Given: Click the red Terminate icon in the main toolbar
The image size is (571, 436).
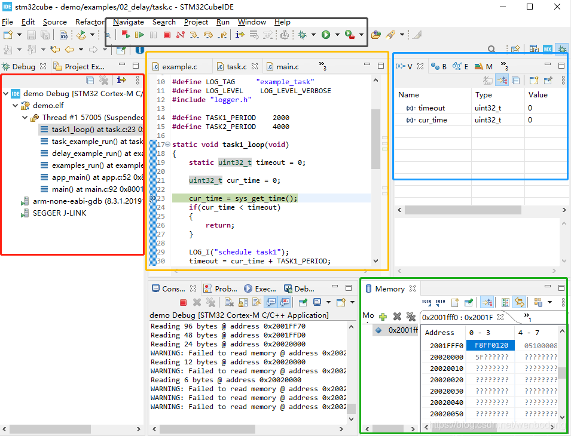Looking at the screenshot, I should pos(167,35).
